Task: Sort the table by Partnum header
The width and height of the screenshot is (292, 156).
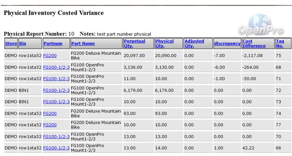Action: click(53, 44)
